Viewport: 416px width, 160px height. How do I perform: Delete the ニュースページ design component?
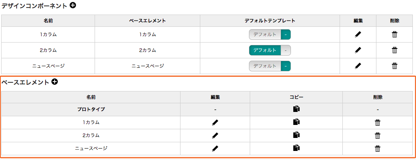point(394,66)
